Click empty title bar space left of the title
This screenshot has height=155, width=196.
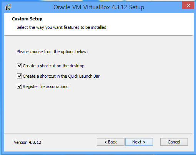click(x=32, y=7)
